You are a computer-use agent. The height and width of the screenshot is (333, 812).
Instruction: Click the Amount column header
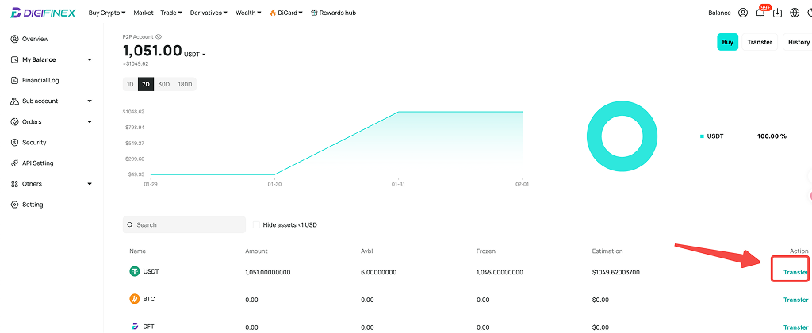(x=256, y=251)
